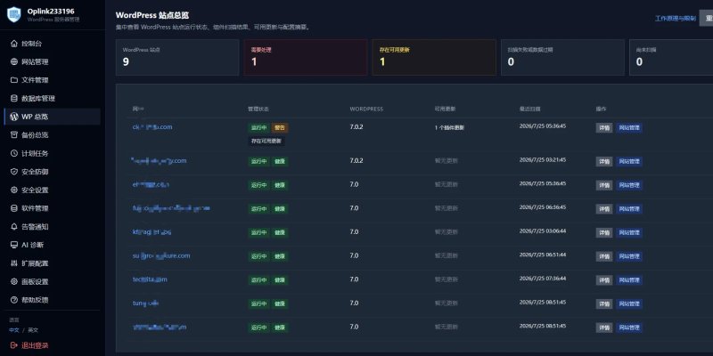
Task: Click the 扩展配置 sliders icon
Action: 14,263
